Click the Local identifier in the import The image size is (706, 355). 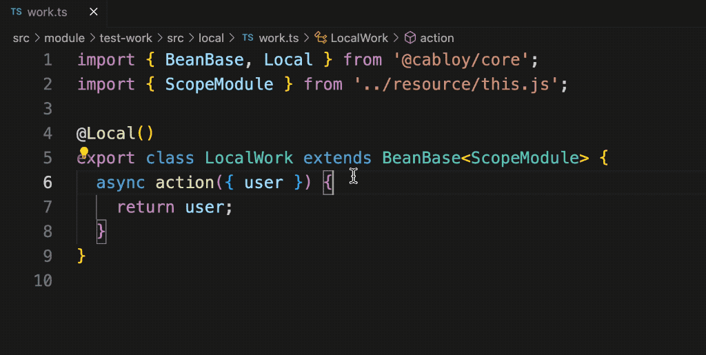coord(288,60)
